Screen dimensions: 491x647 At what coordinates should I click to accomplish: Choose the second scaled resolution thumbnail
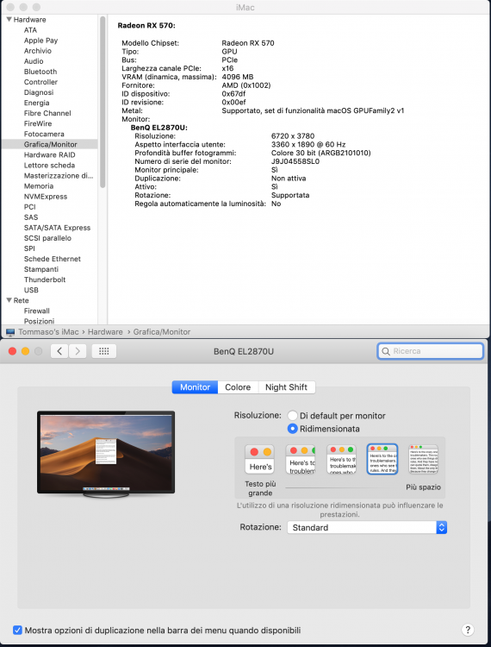[301, 459]
